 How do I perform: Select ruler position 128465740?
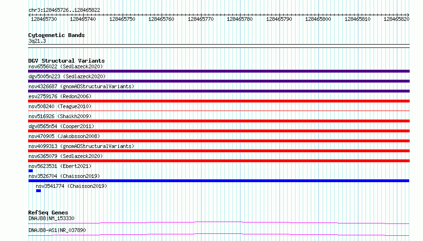tap(83, 19)
